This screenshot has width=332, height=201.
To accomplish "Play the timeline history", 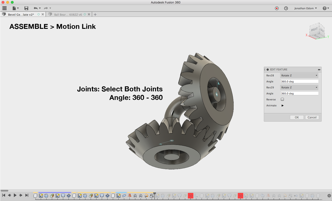I will [15, 195].
